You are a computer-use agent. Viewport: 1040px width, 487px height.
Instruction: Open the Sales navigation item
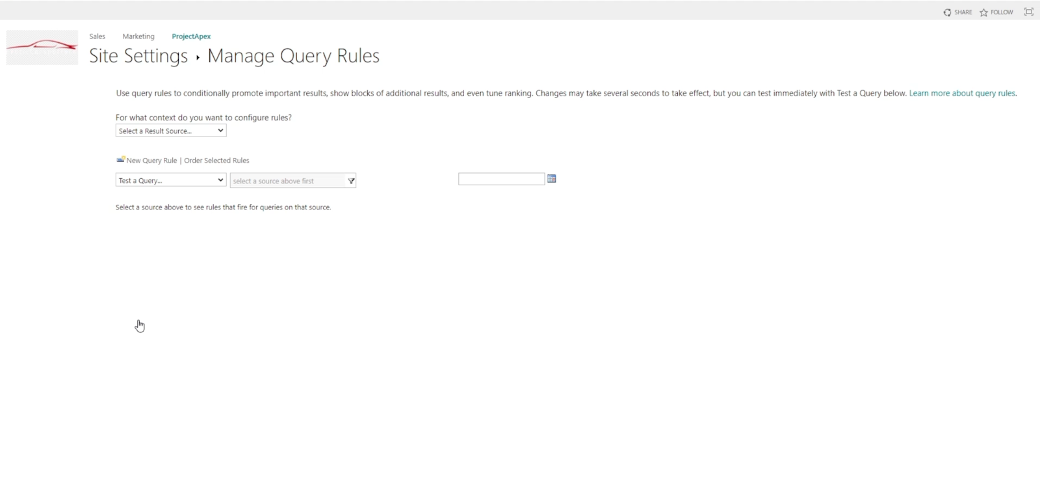(x=97, y=36)
